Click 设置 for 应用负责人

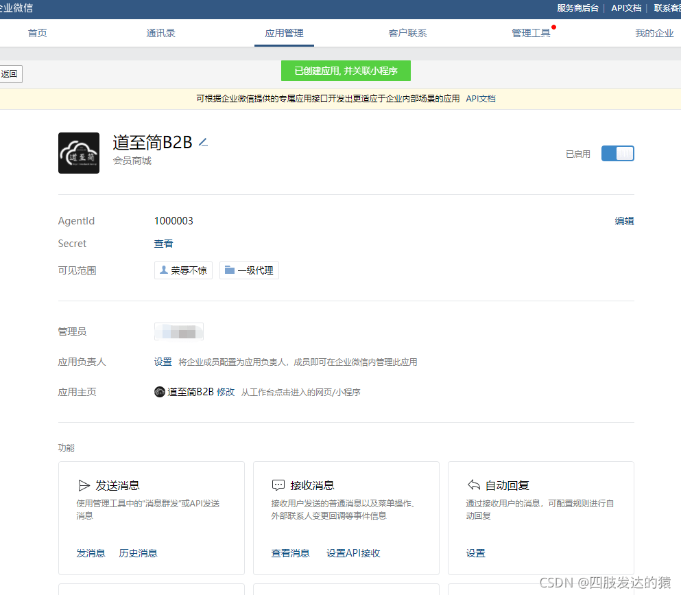coord(163,362)
